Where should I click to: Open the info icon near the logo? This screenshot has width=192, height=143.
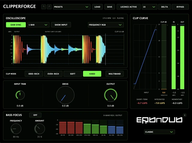(185, 115)
